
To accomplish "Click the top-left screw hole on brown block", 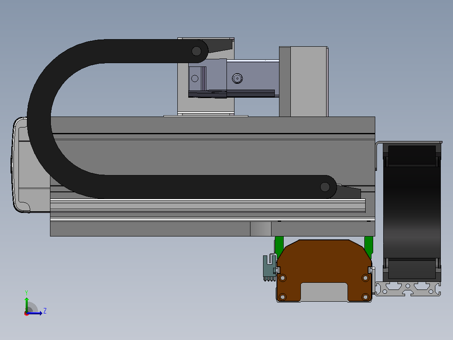I will pos(282,278).
